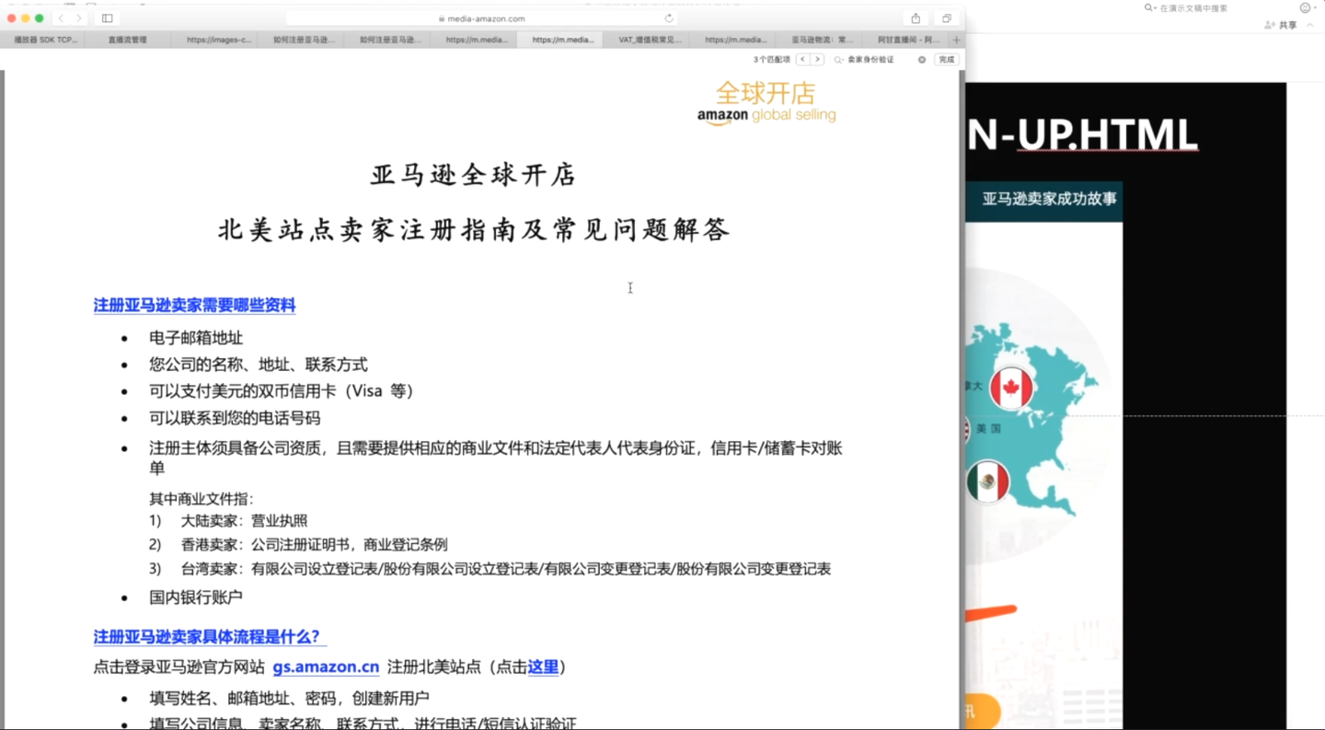The height and width of the screenshot is (730, 1325).
Task: Click the 香港卖家 list item
Action: pos(299,545)
